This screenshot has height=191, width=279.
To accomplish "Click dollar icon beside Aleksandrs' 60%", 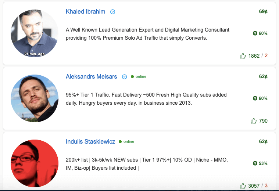I will tap(255, 98).
